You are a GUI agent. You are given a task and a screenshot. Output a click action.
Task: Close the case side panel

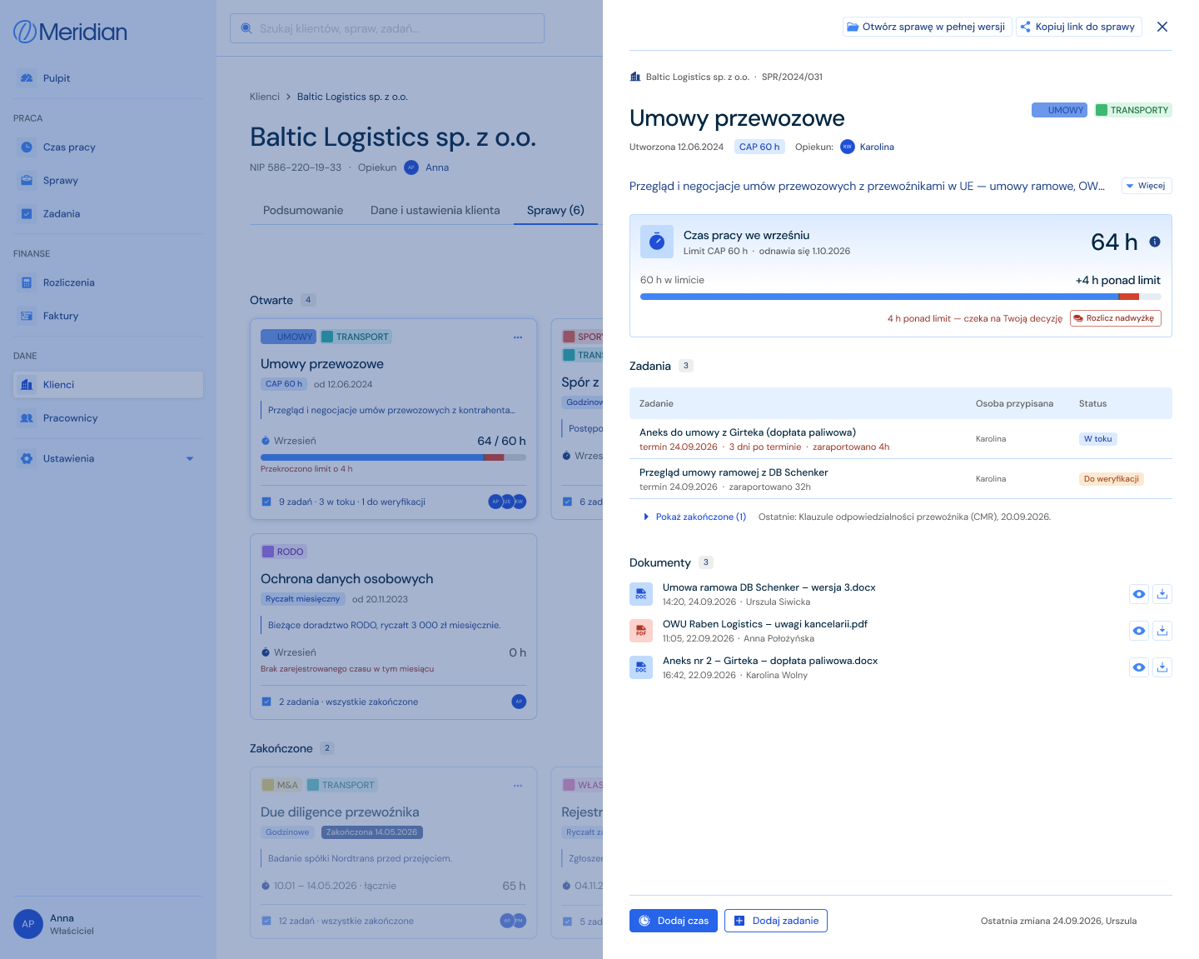1162,27
